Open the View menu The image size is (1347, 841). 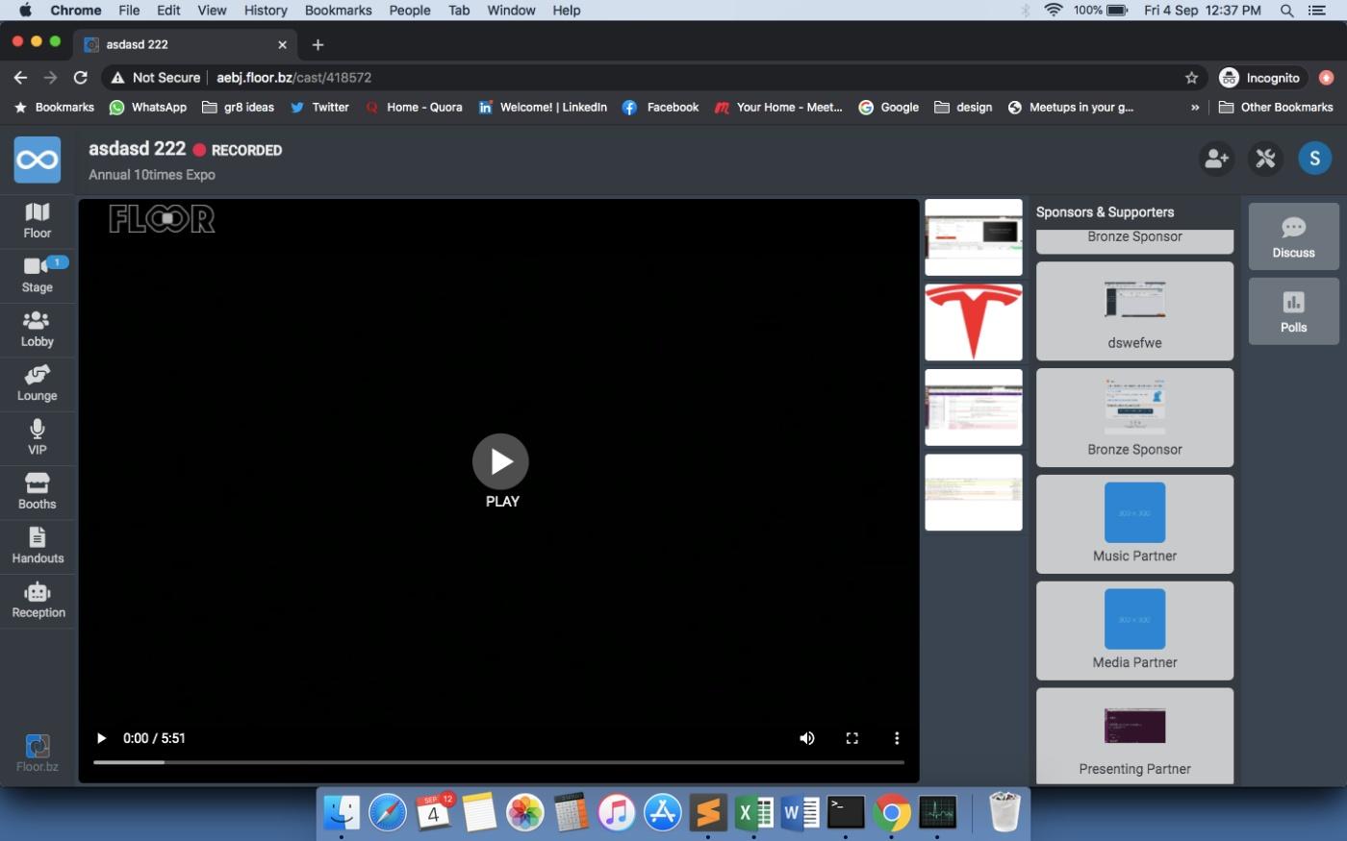pyautogui.click(x=212, y=11)
